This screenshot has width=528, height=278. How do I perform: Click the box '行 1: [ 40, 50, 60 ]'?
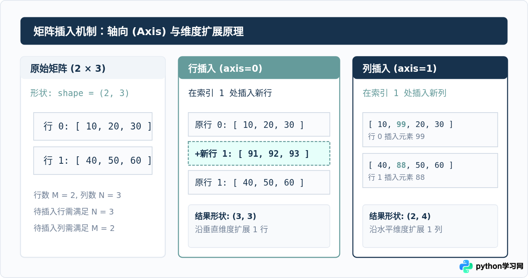coord(93,160)
